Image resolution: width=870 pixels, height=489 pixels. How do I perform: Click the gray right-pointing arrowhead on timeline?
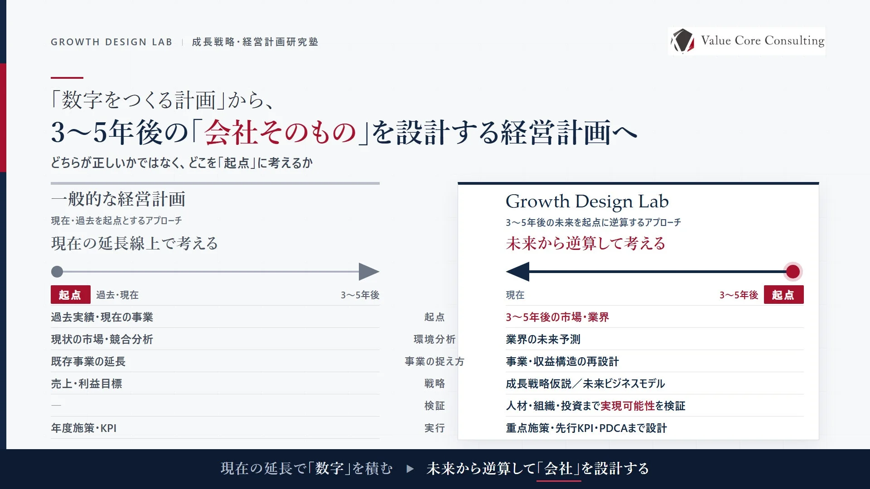pos(369,272)
